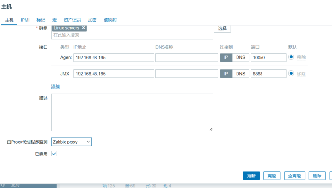Switch to the 资产记录 tab

click(x=72, y=20)
